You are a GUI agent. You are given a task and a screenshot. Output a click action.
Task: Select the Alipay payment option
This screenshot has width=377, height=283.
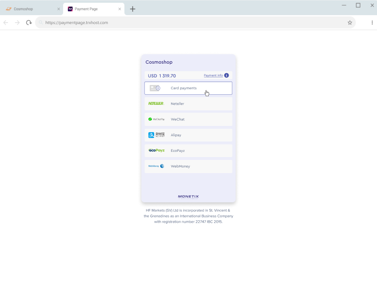pyautogui.click(x=188, y=135)
